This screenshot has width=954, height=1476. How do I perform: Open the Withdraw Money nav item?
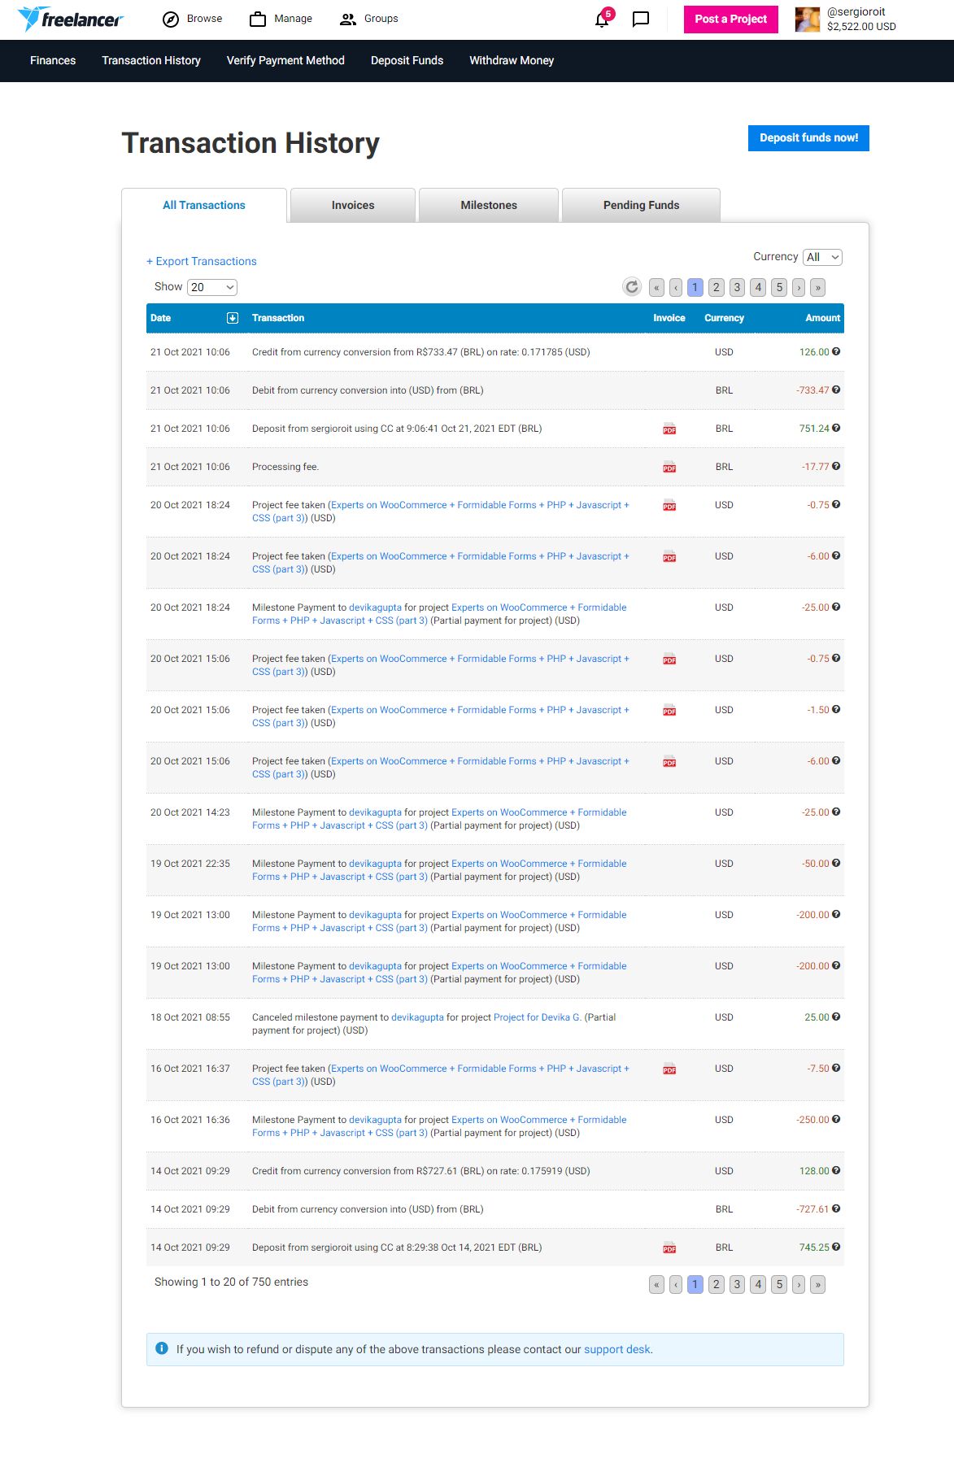(512, 60)
